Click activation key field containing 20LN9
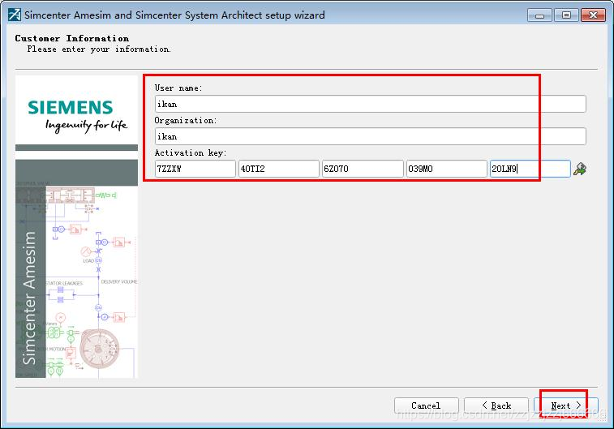This screenshot has height=429, width=614. tap(530, 169)
